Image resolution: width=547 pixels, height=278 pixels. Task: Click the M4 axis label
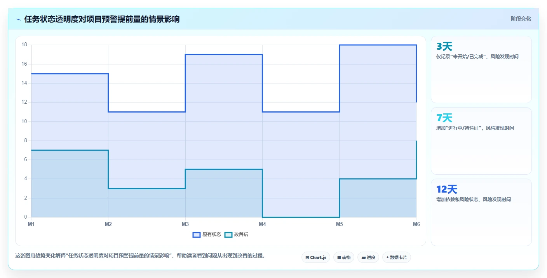[262, 224]
